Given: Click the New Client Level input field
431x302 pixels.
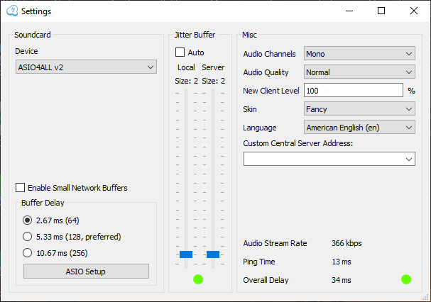Looking at the screenshot, I should [x=353, y=91].
